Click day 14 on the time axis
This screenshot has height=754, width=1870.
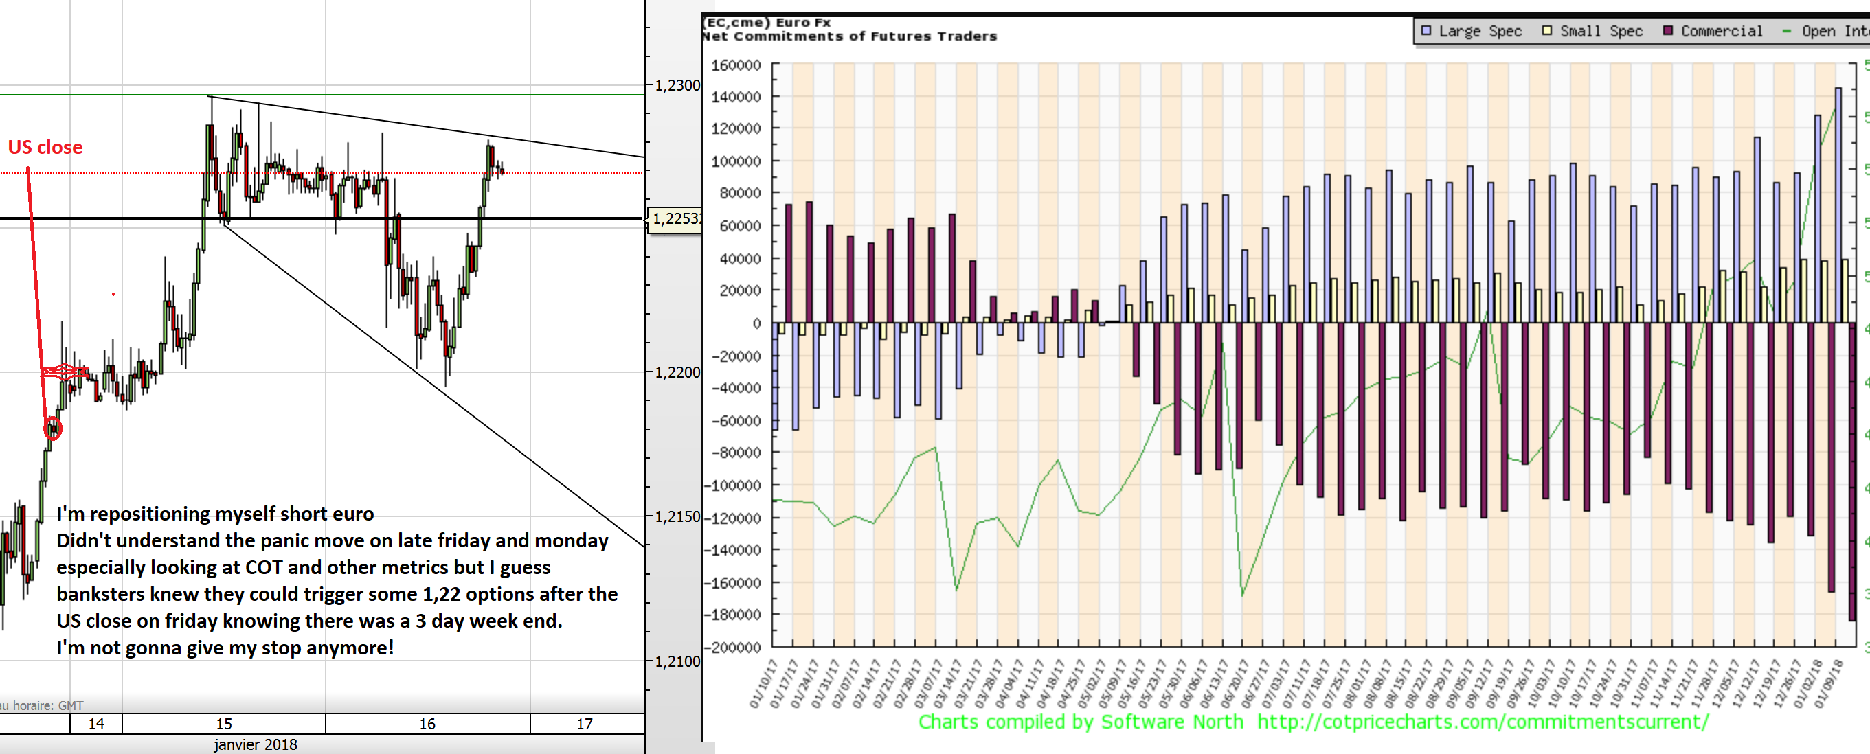tap(95, 724)
